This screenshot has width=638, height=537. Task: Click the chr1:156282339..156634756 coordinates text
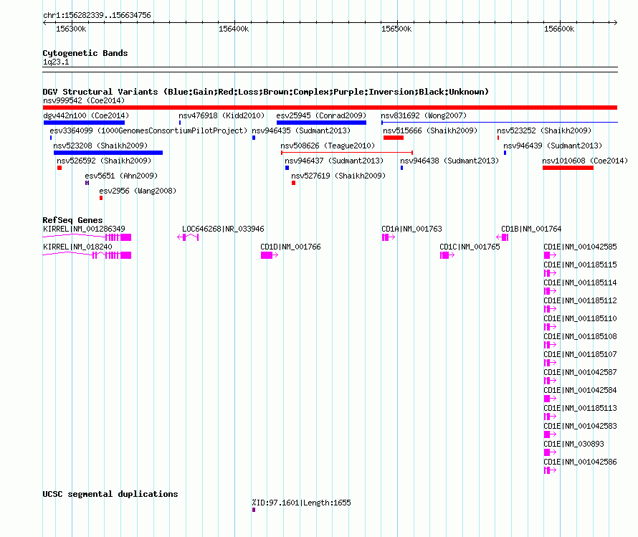(x=97, y=15)
